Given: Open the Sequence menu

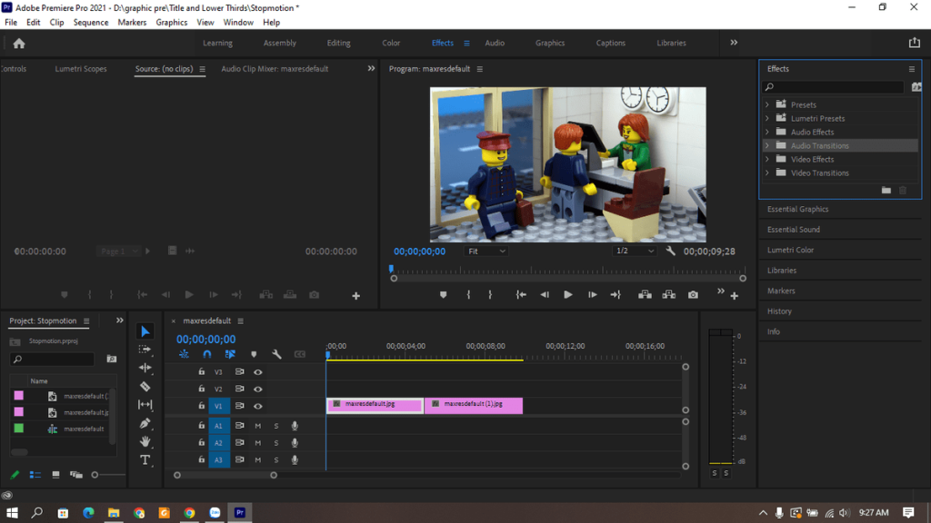Looking at the screenshot, I should [x=91, y=22].
